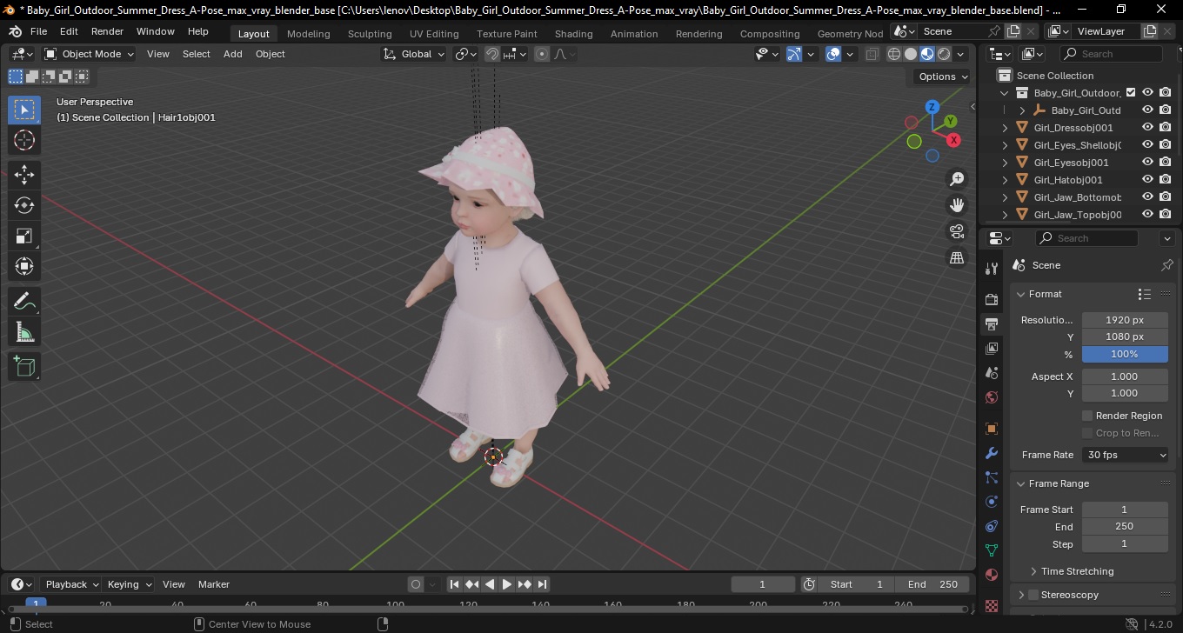Open the Add menu in viewport header
The image size is (1183, 633).
tap(232, 54)
